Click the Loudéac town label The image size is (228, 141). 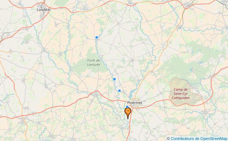coord(44,9)
